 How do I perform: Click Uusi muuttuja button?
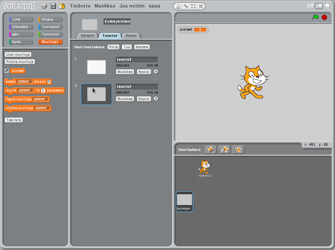pyautogui.click(x=18, y=54)
